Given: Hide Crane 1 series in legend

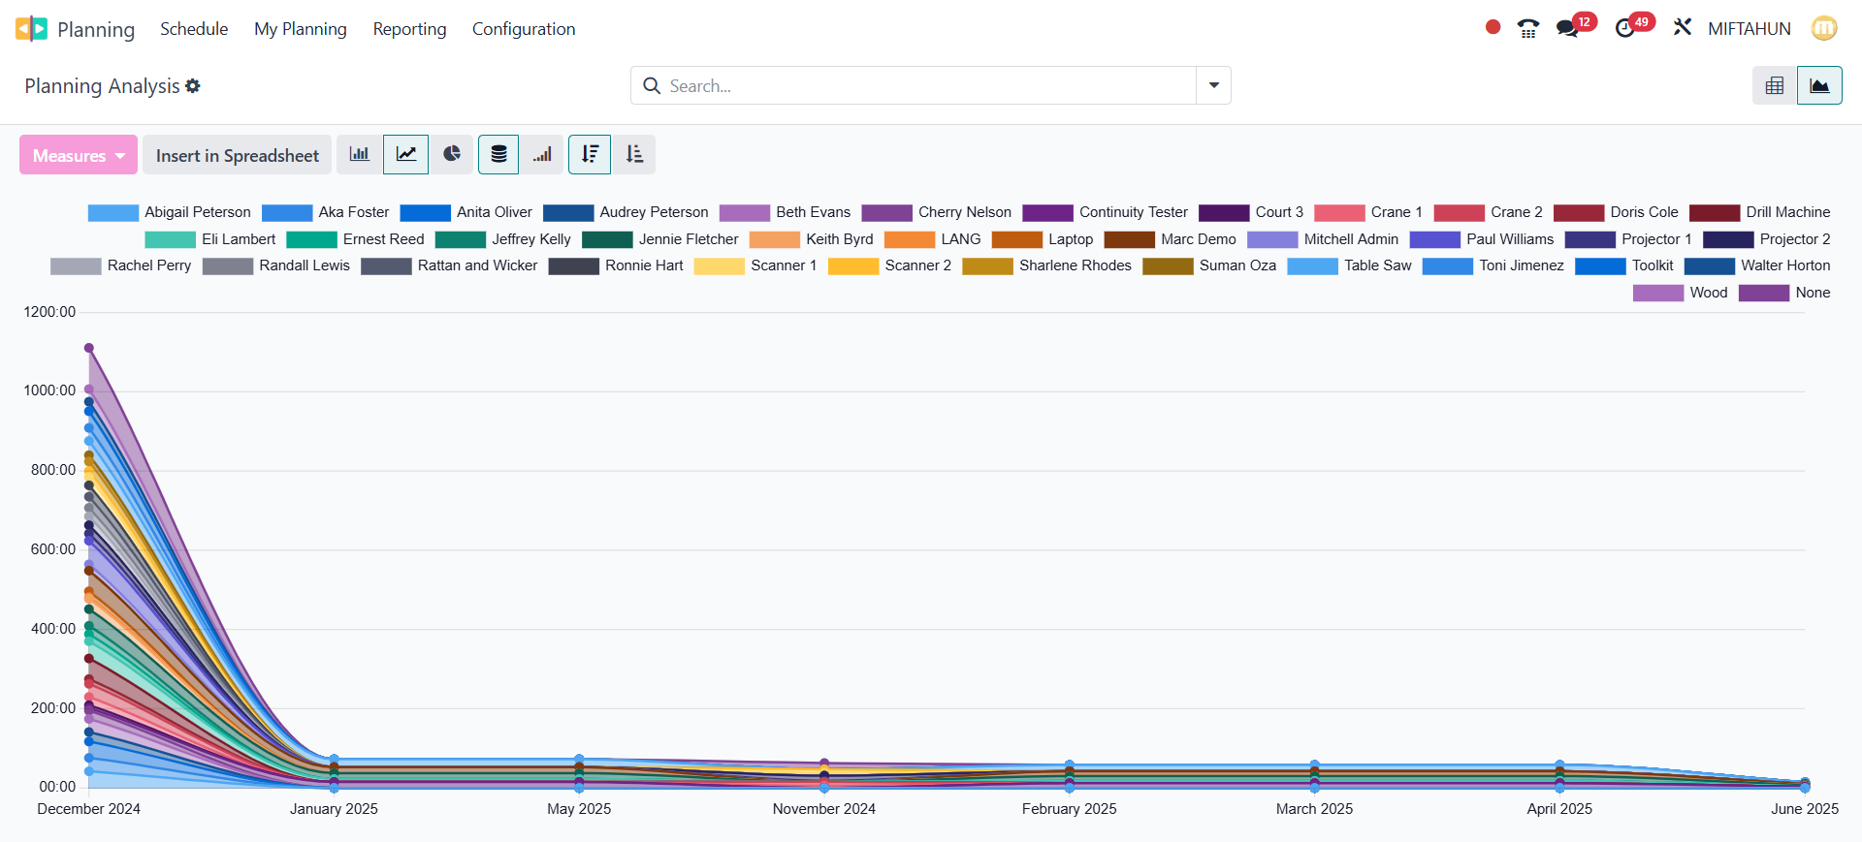Looking at the screenshot, I should (x=1368, y=212).
